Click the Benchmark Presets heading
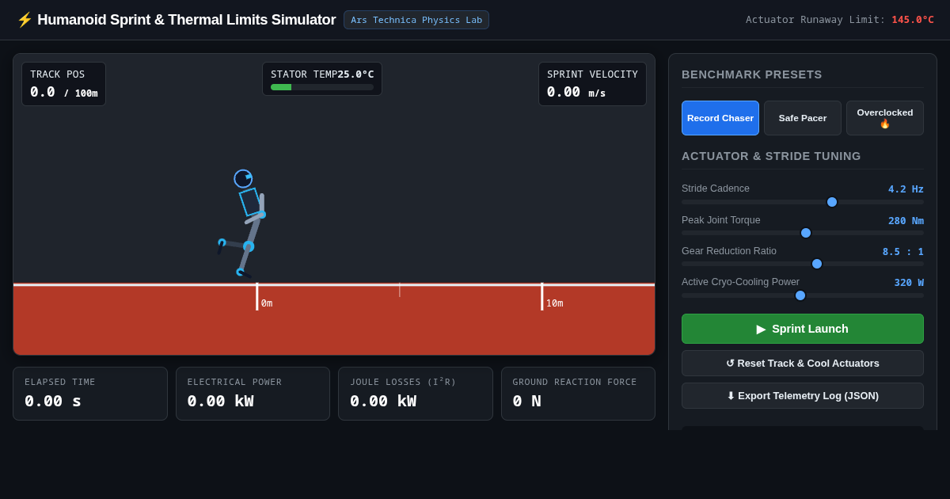This screenshot has height=499, width=950. pos(752,74)
